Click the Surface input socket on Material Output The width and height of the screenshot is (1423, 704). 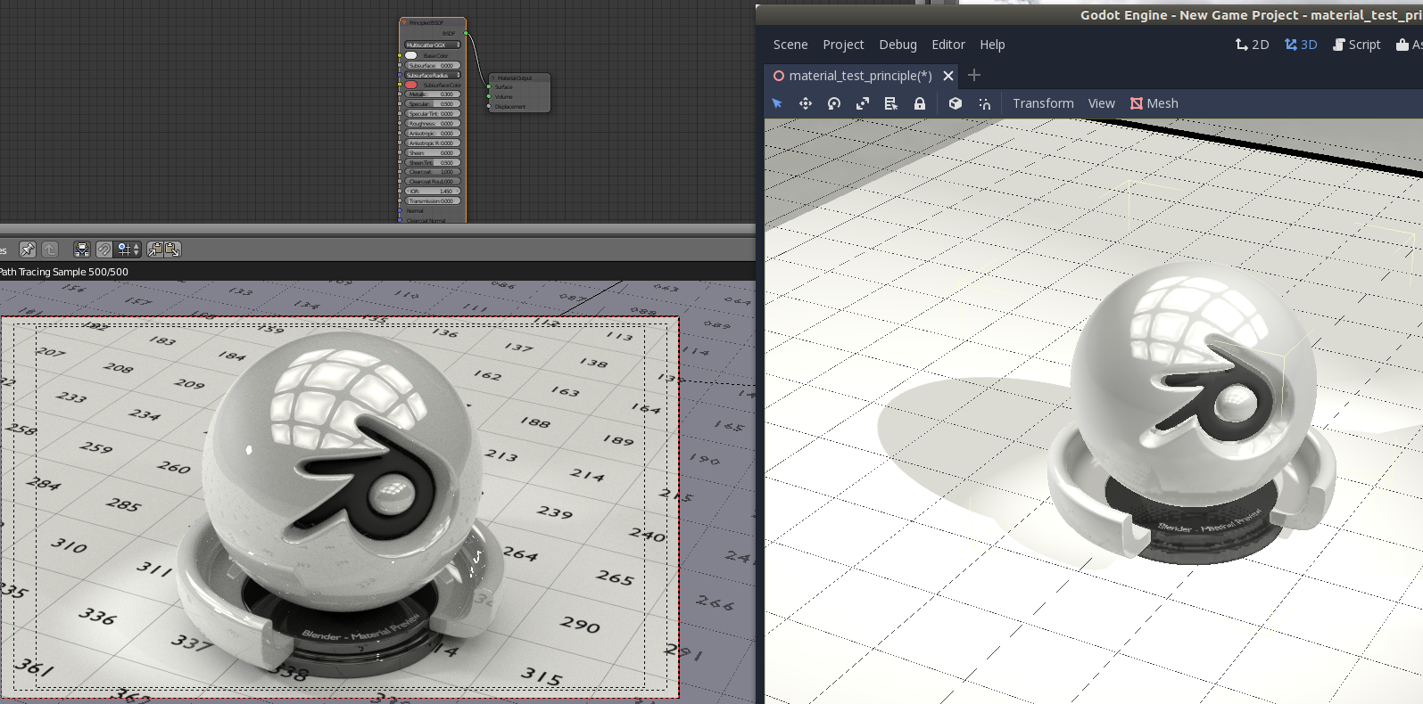(489, 86)
